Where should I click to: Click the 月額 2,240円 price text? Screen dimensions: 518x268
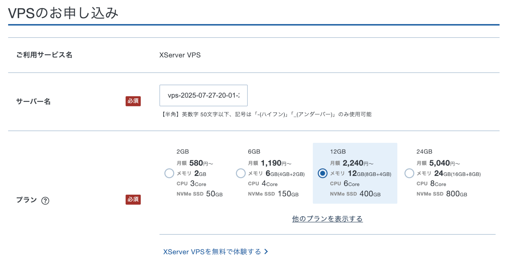[352, 163]
